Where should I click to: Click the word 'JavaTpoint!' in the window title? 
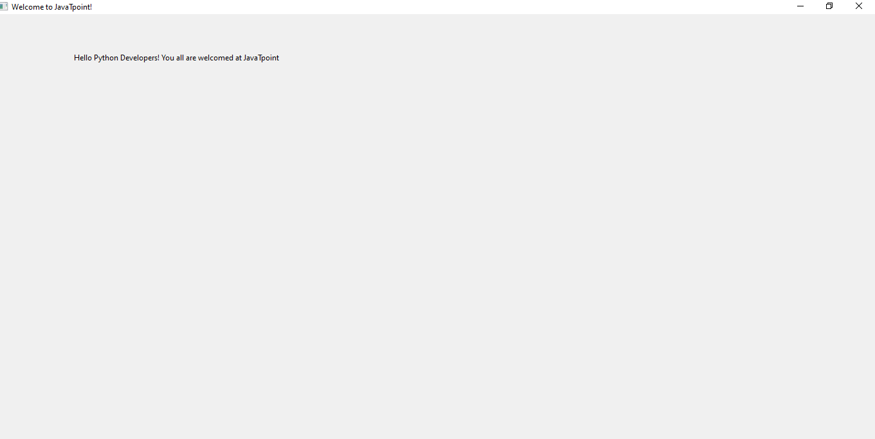click(x=73, y=7)
